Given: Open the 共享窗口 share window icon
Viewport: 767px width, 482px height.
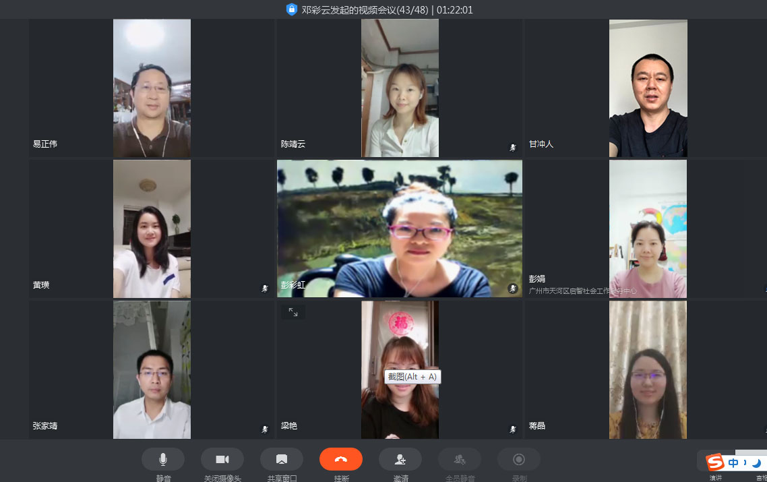Looking at the screenshot, I should click(x=281, y=459).
